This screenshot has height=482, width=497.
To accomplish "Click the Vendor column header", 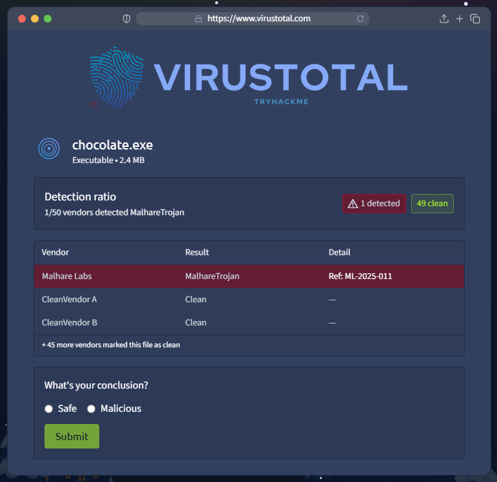I will (55, 253).
